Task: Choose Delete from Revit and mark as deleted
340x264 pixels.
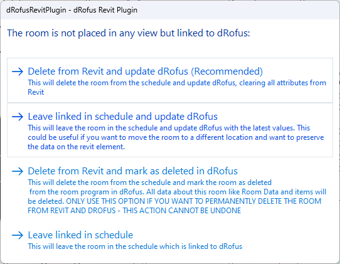Action: (x=170, y=190)
